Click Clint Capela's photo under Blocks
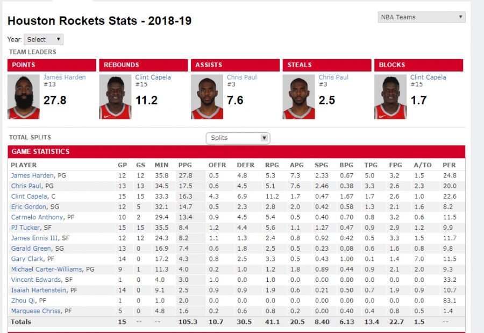 click(x=390, y=97)
